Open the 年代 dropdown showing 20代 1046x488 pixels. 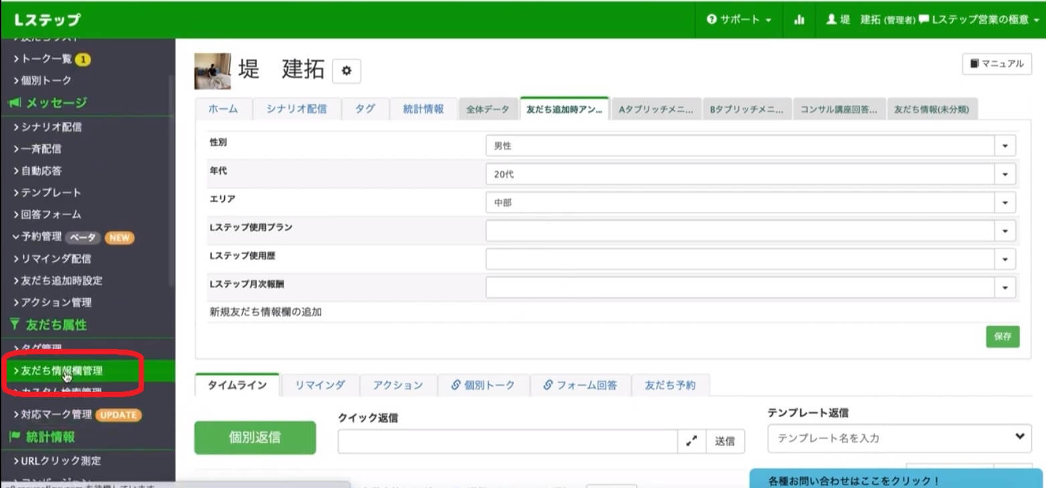pyautogui.click(x=750, y=174)
